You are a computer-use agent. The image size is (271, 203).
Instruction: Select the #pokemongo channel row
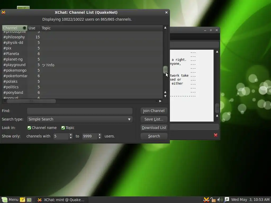click(x=82, y=70)
